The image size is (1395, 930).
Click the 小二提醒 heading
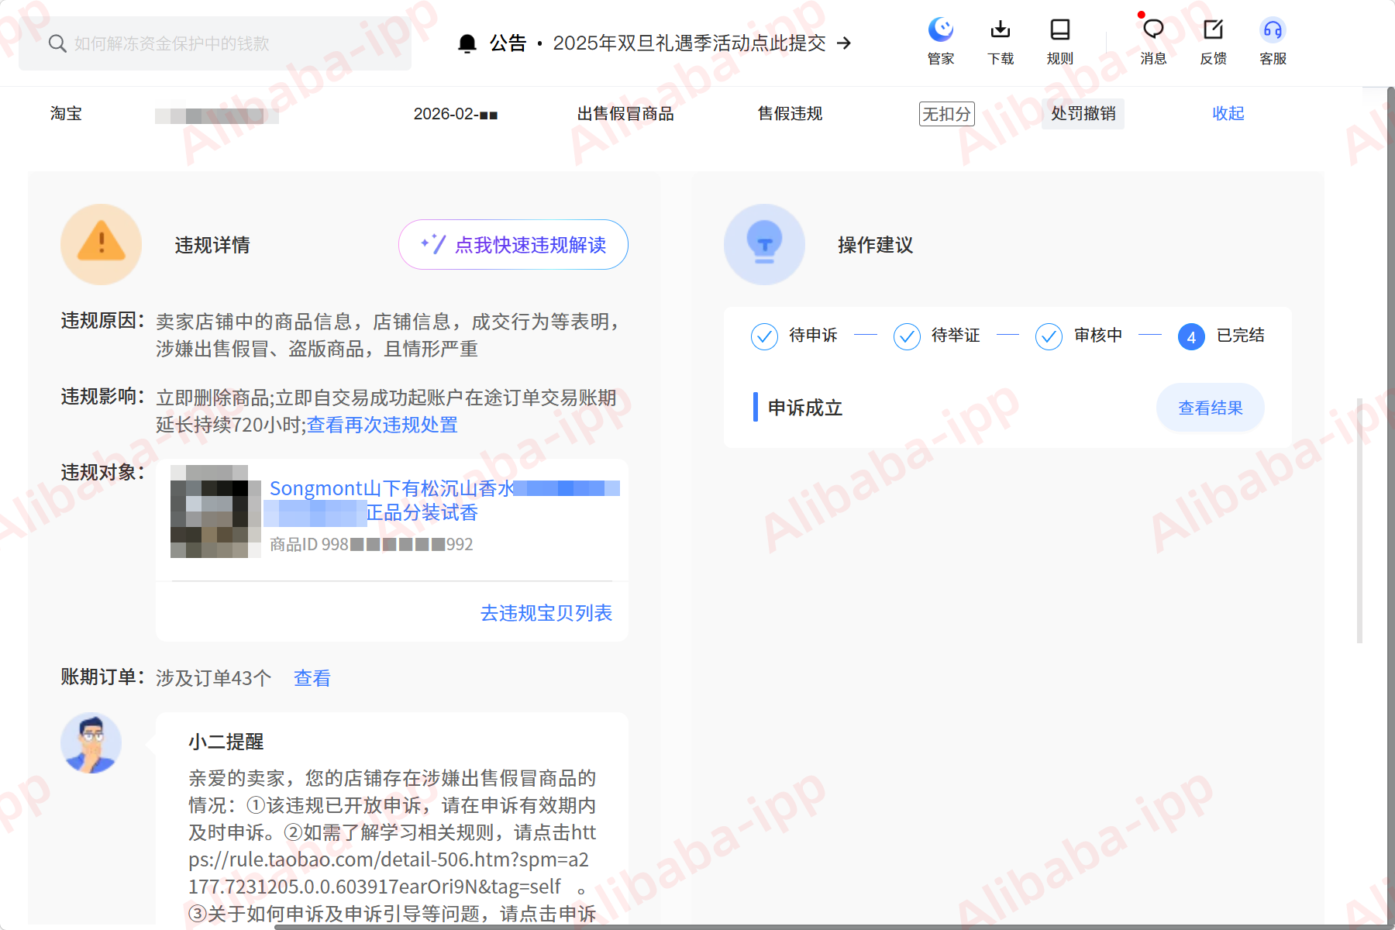[x=226, y=742]
